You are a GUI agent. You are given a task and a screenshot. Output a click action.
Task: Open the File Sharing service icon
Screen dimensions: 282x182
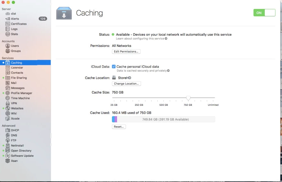[x=8, y=78]
